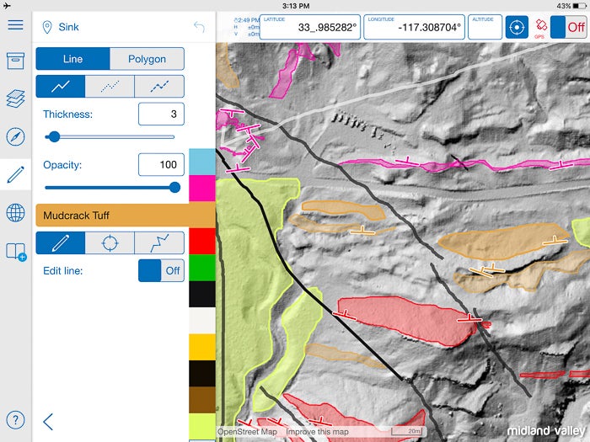Open the archive box panel
The width and height of the screenshot is (590, 442).
click(15, 61)
